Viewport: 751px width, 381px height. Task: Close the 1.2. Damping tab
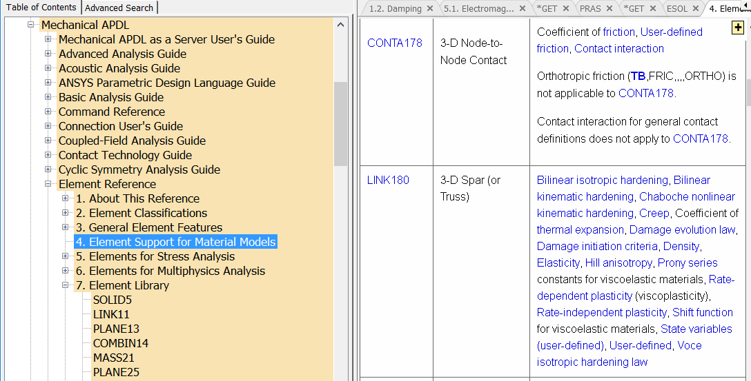429,8
